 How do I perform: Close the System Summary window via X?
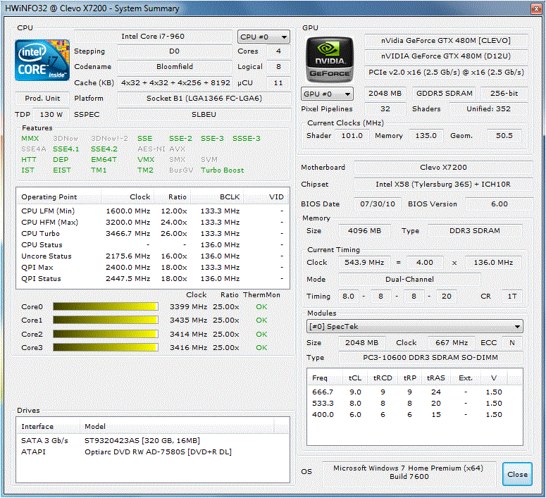click(536, 8)
